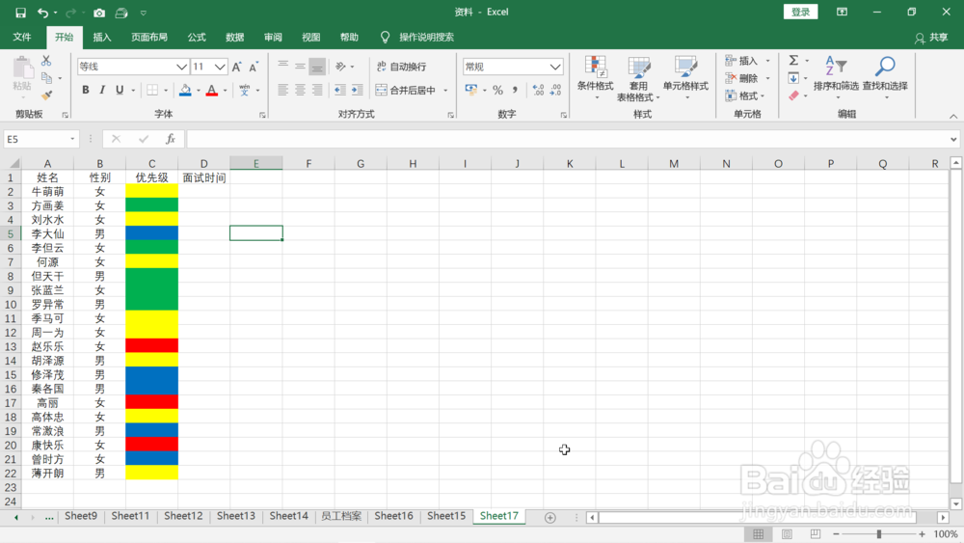
Task: Expand the formula bar chevron
Action: tap(953, 139)
